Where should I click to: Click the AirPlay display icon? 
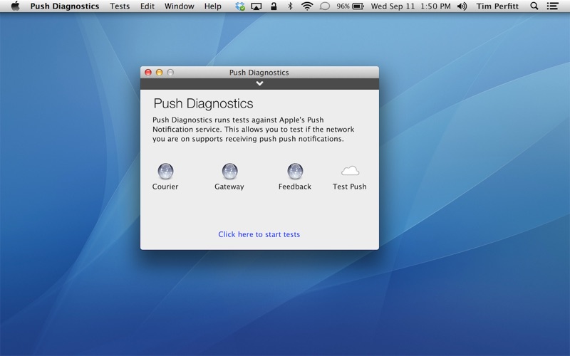256,6
